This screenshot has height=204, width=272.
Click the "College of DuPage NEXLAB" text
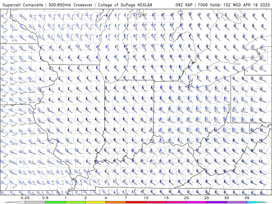125,5
